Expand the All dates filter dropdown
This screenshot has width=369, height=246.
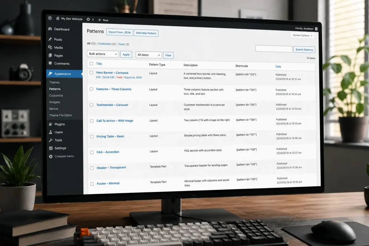[149, 55]
